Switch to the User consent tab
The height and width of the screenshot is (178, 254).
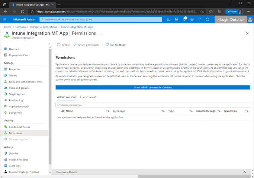[88, 97]
